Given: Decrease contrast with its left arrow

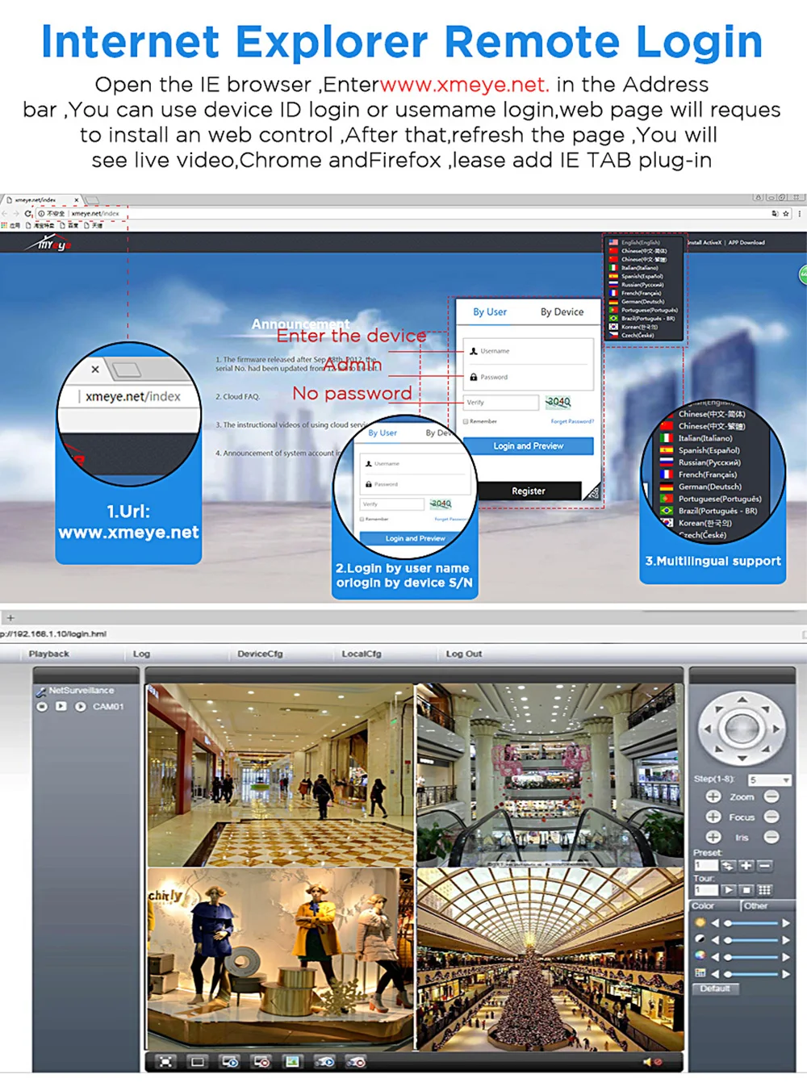Looking at the screenshot, I should point(715,939).
